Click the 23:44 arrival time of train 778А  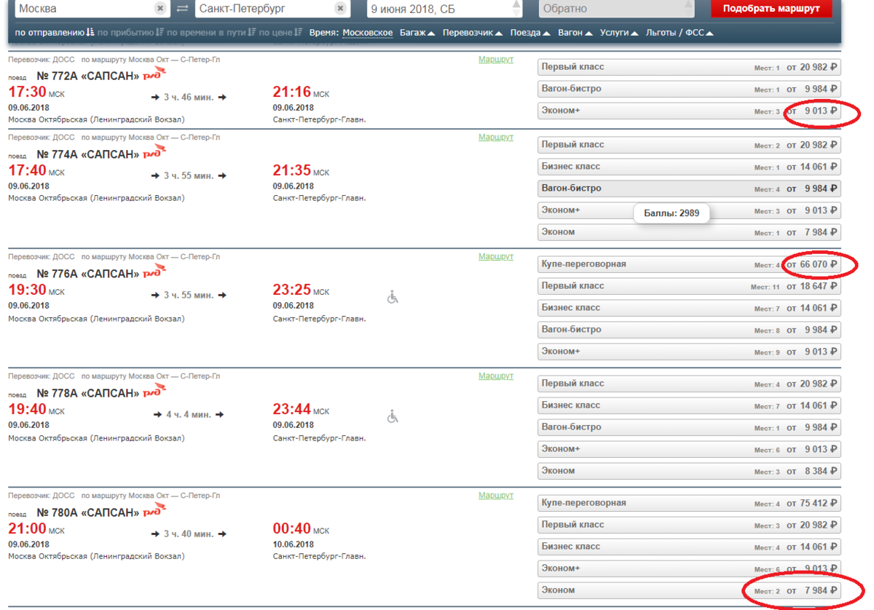[292, 410]
